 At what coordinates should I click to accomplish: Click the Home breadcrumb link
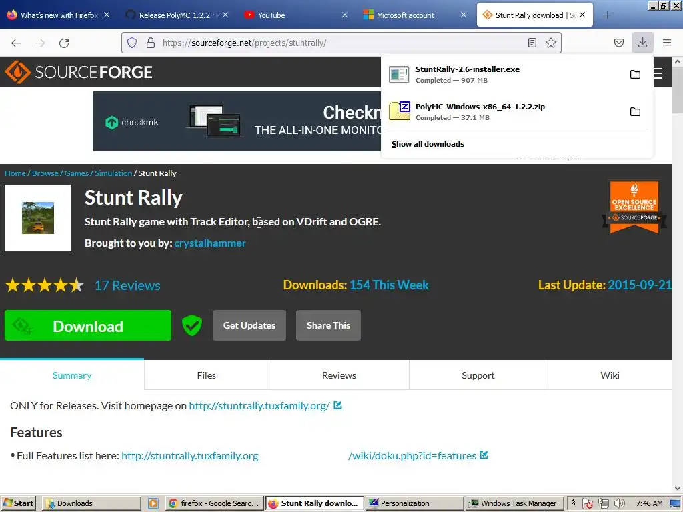15,173
